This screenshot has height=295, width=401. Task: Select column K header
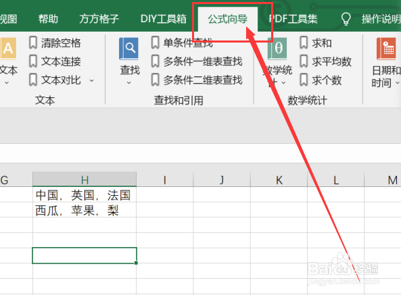point(279,180)
